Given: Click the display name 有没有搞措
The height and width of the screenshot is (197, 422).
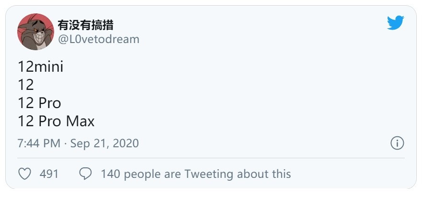Looking at the screenshot, I should click(85, 25).
